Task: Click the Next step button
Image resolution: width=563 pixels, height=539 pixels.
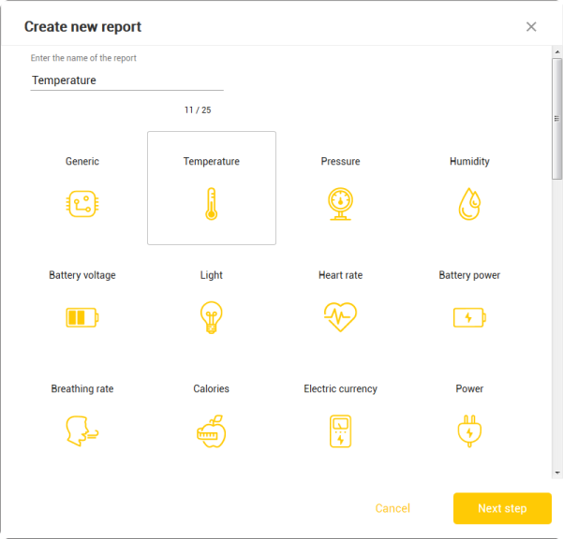Action: click(502, 508)
